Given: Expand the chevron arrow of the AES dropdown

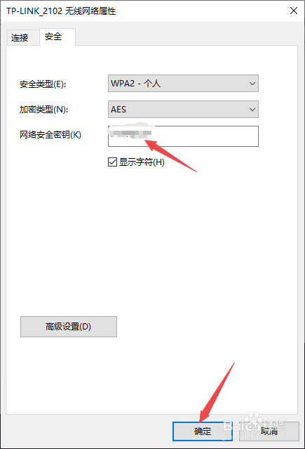Looking at the screenshot, I should (252, 110).
